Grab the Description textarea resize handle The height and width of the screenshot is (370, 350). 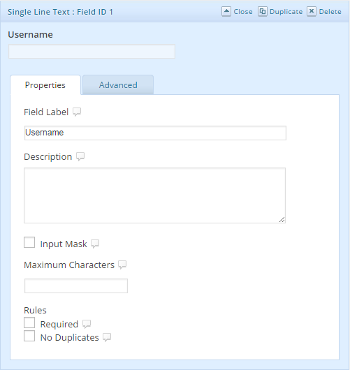[x=282, y=220]
